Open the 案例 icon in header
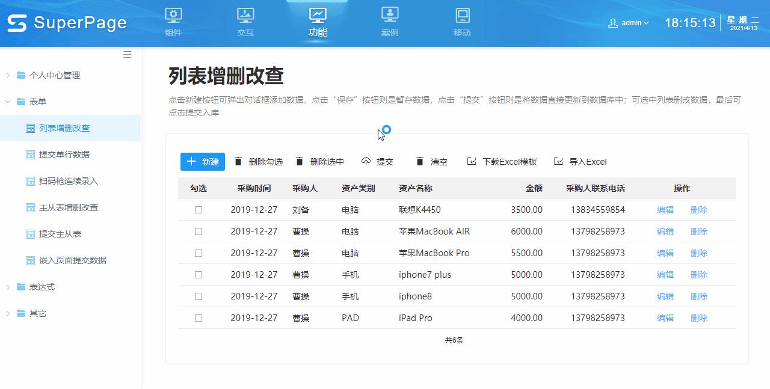 click(390, 15)
